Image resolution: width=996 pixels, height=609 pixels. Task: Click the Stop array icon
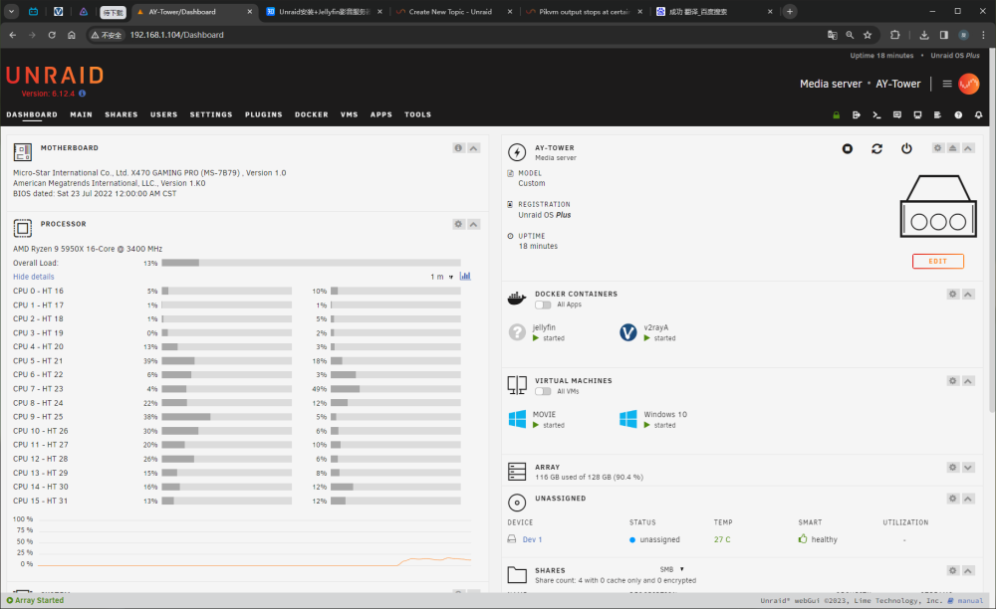point(848,148)
